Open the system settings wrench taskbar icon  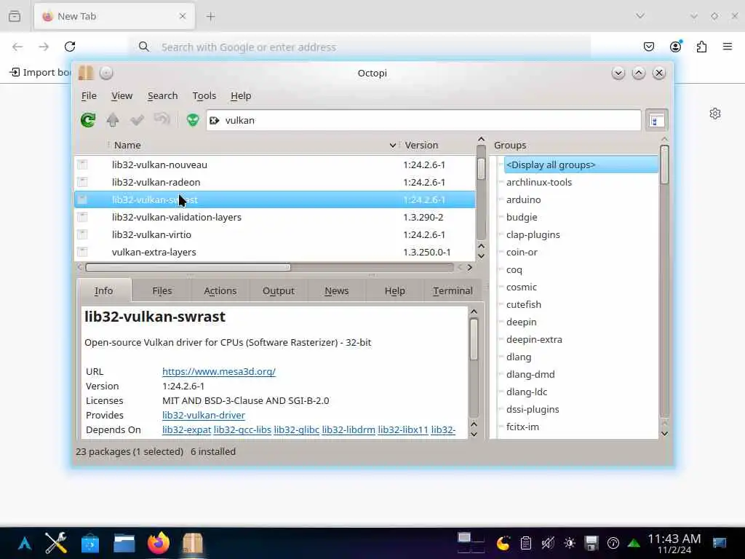tap(56, 543)
